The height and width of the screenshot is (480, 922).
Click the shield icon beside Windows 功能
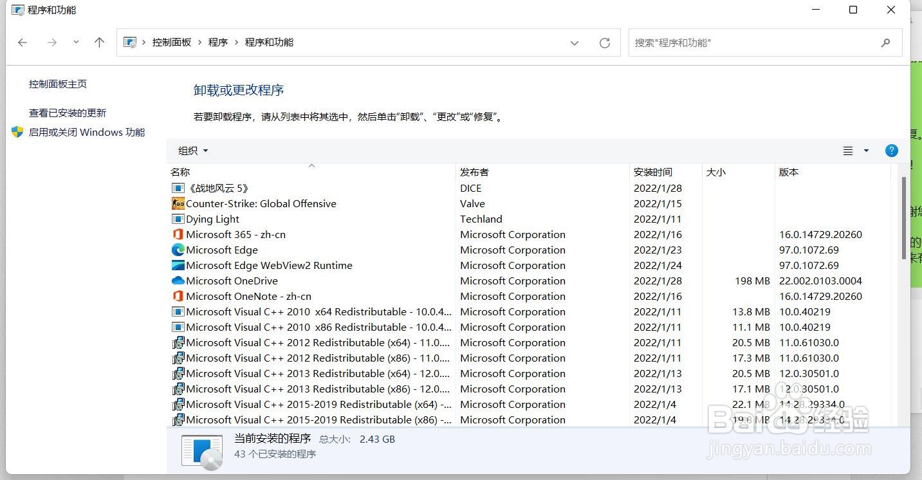[x=17, y=132]
